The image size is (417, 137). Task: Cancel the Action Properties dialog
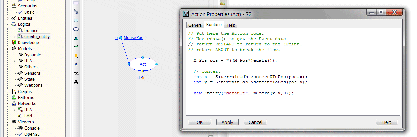[x=255, y=122]
